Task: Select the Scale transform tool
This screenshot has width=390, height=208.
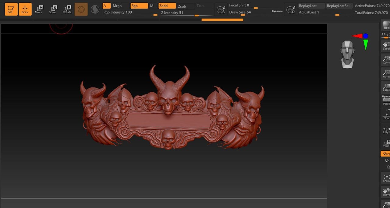Action: (53, 9)
